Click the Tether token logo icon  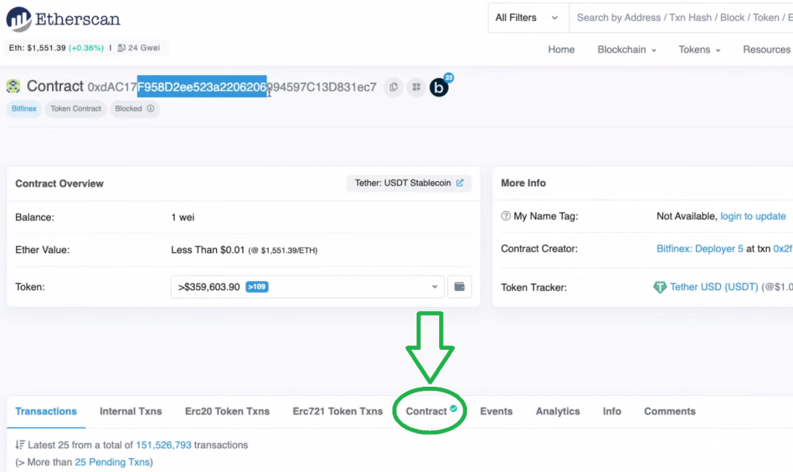(660, 287)
